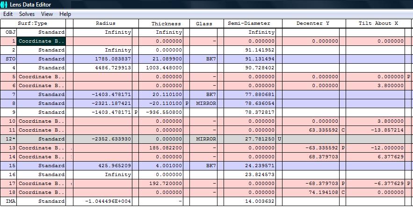413x207 pixels.
Task: Open the Help menu
Action: [x=65, y=14]
